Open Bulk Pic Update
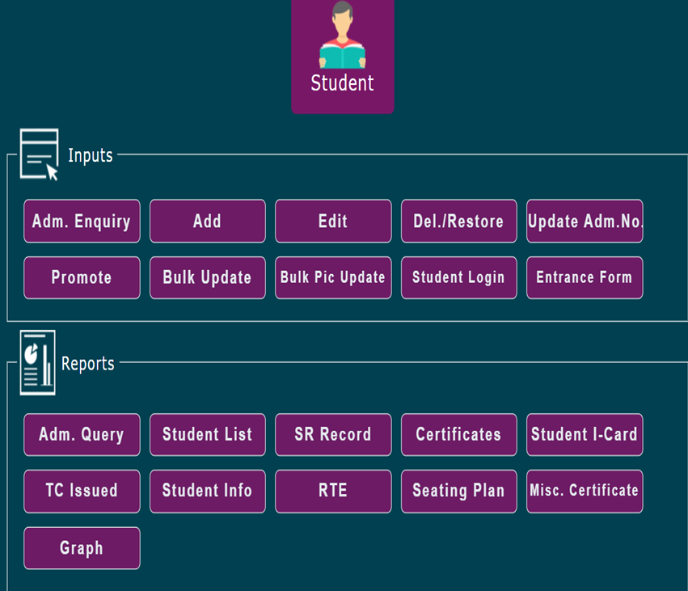The width and height of the screenshot is (688, 591). point(333,277)
